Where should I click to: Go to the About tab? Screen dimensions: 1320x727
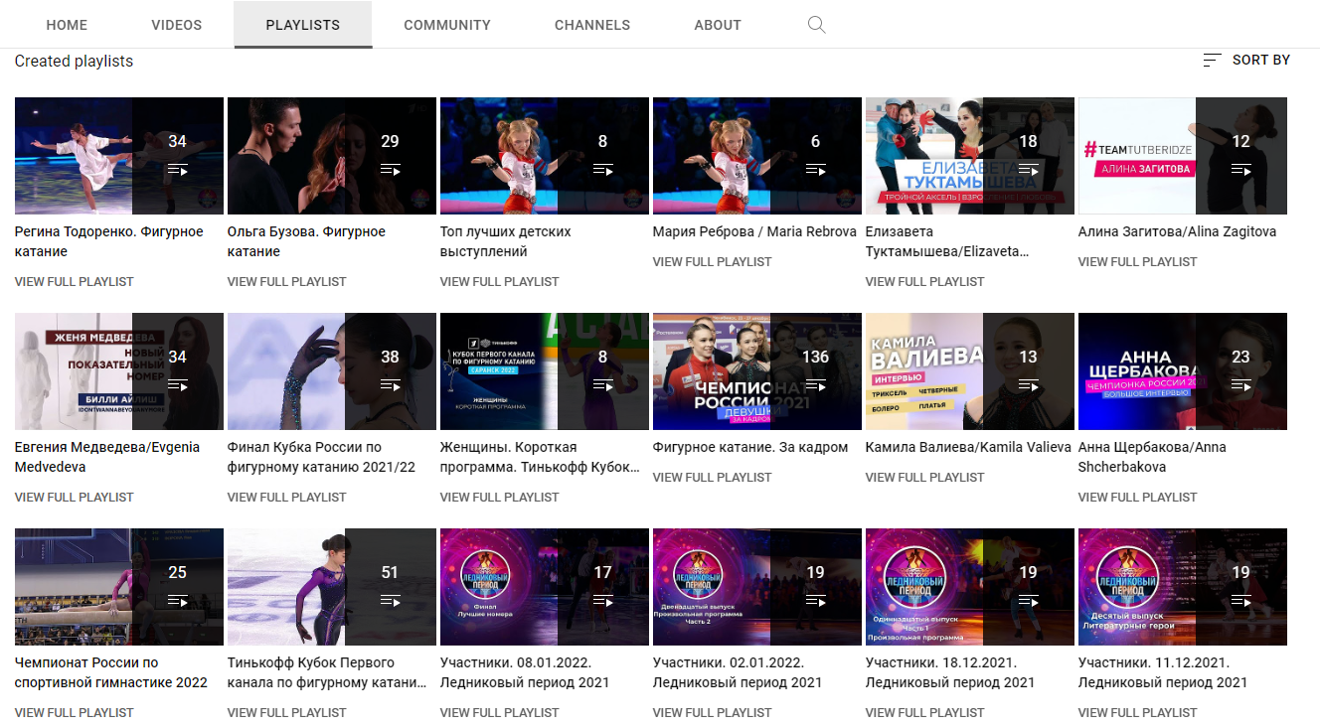(718, 25)
